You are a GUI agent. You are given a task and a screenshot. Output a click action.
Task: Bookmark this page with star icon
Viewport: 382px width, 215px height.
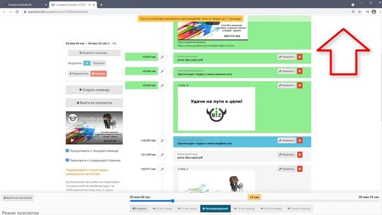[x=359, y=12]
